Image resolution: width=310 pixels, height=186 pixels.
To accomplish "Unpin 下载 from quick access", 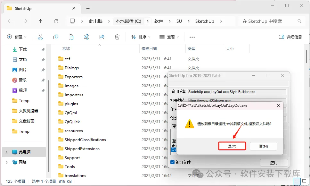I will click(x=43, y=49).
